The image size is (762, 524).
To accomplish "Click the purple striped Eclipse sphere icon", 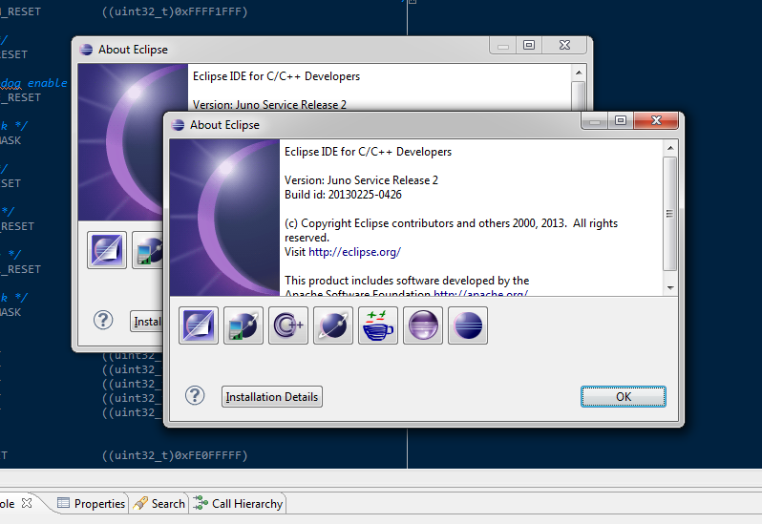I will click(x=423, y=325).
